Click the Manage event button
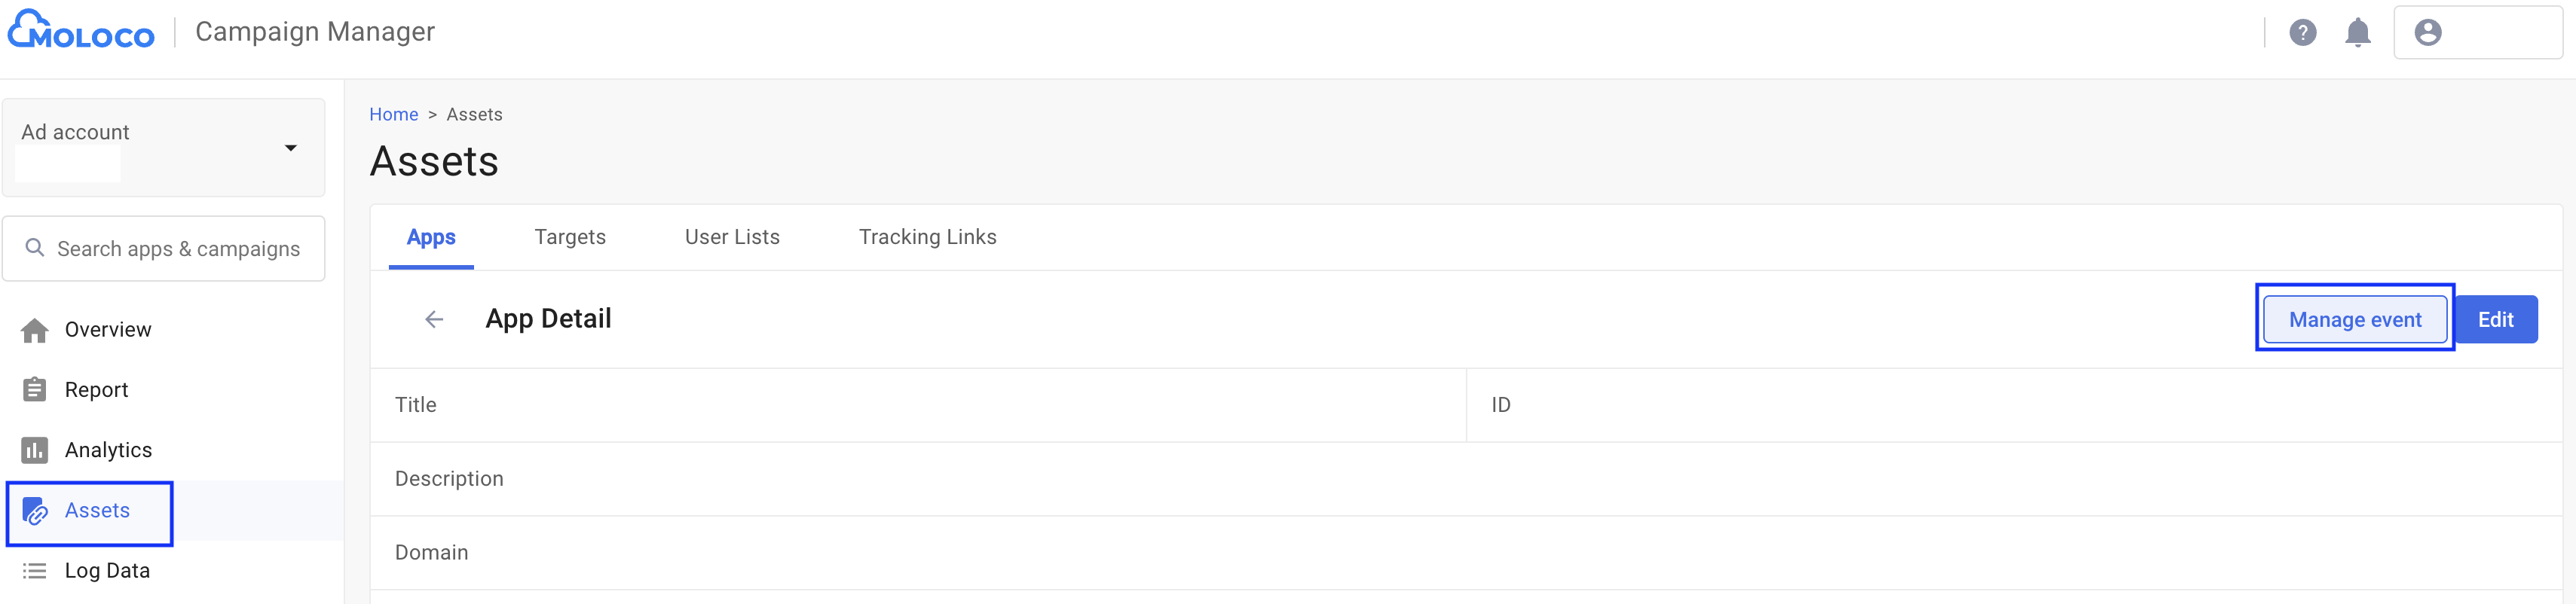 [x=2355, y=319]
